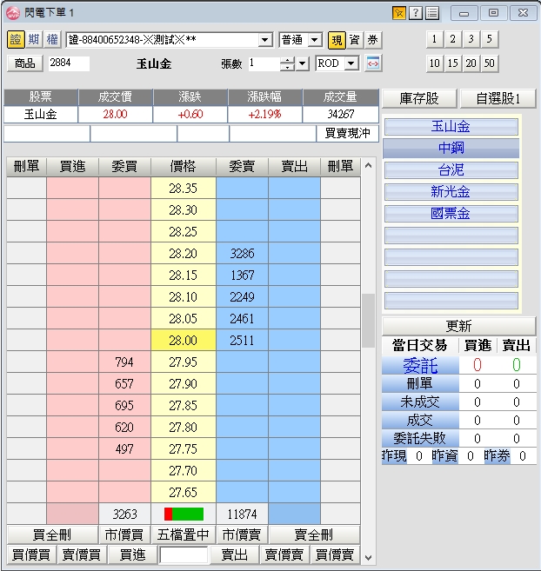Switch to 庫存股 tab
The image size is (541, 571).
(421, 98)
